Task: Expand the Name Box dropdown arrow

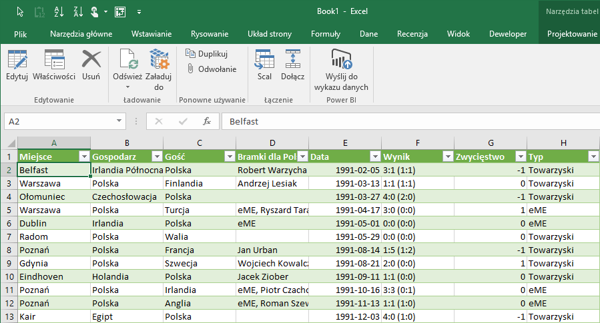Action: pos(119,121)
